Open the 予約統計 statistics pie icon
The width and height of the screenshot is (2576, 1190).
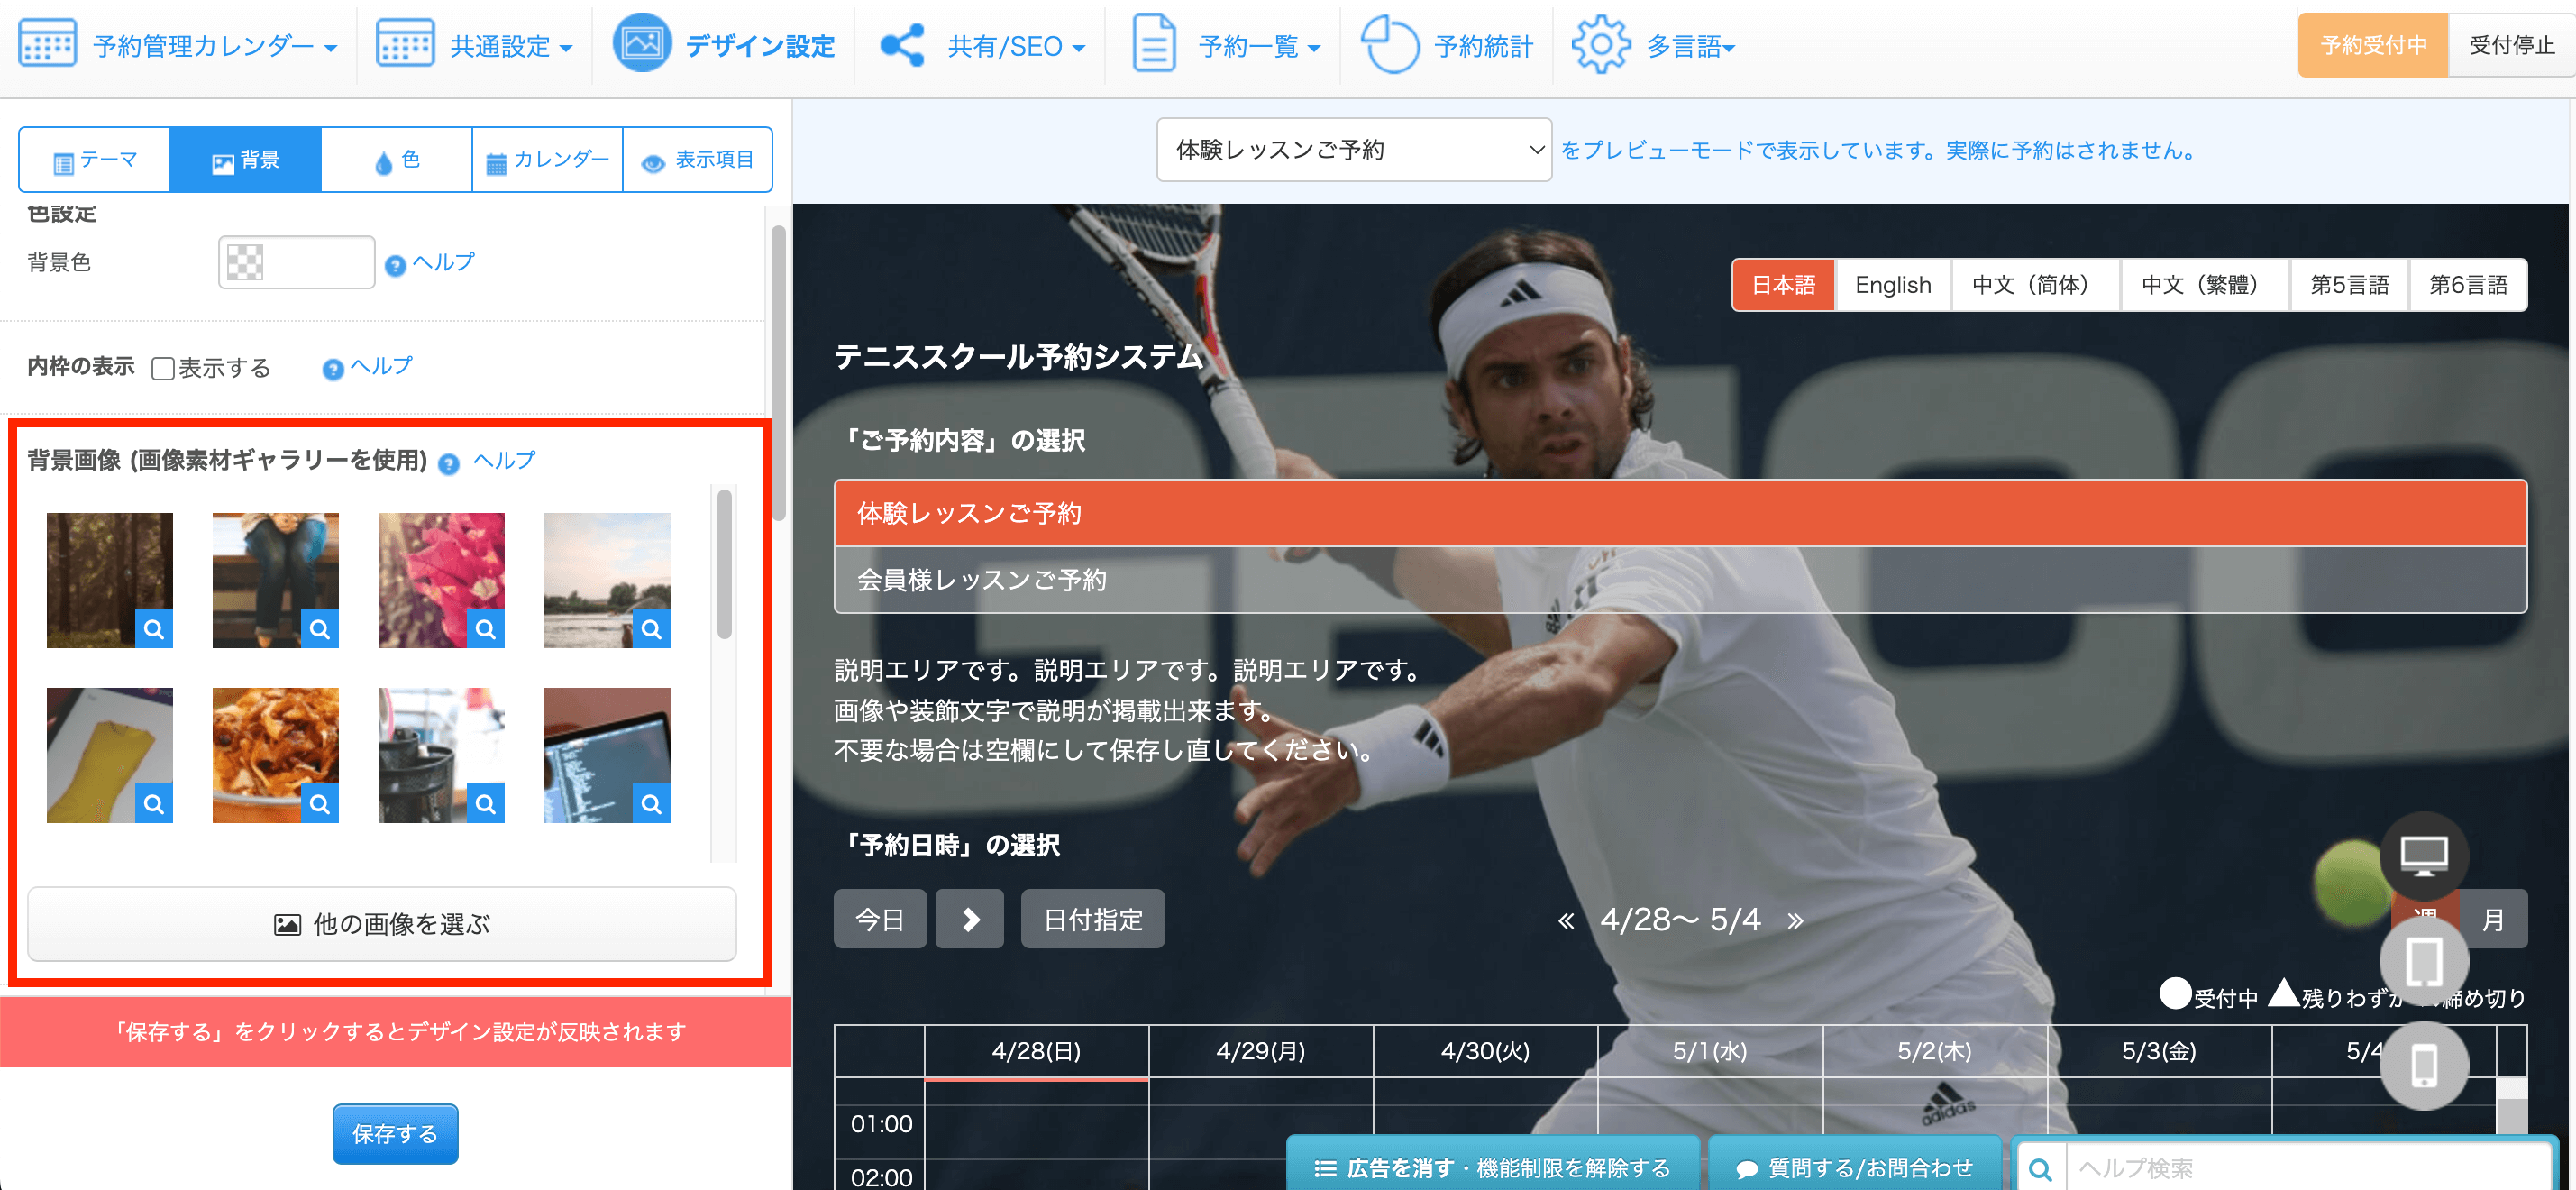coord(1389,45)
